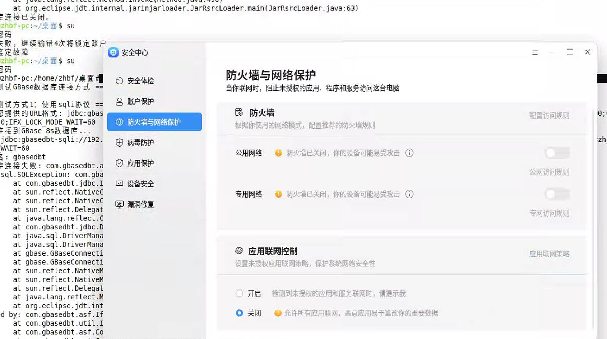Click the 允许所有应用联网 warning text
The image size is (607, 339).
(x=361, y=313)
